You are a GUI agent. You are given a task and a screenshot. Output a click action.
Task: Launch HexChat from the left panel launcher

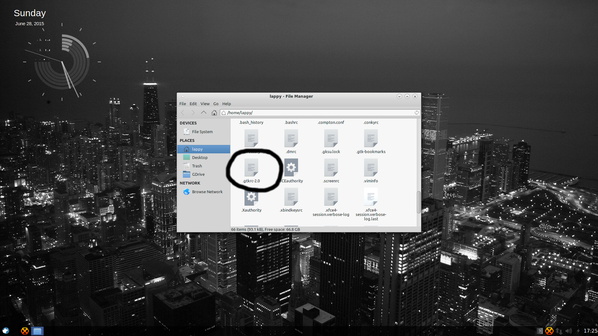point(25,331)
